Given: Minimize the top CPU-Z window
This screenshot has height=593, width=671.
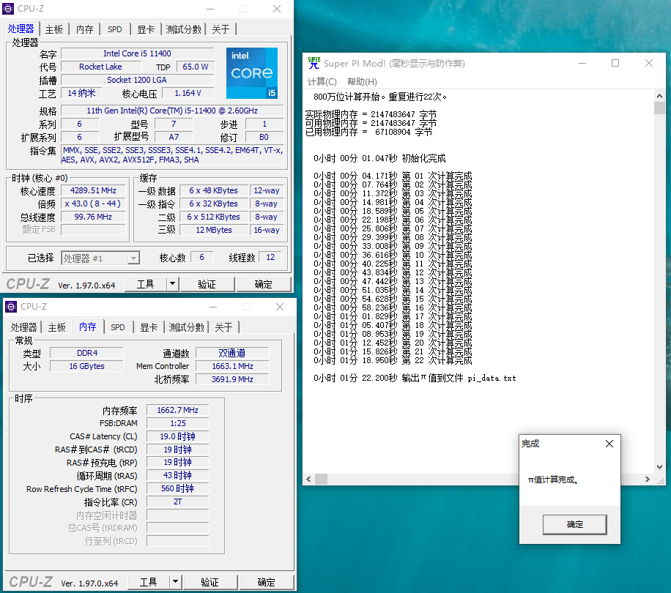Looking at the screenshot, I should (x=210, y=9).
